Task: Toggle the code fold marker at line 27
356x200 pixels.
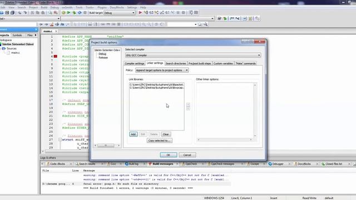Action: [60, 139]
